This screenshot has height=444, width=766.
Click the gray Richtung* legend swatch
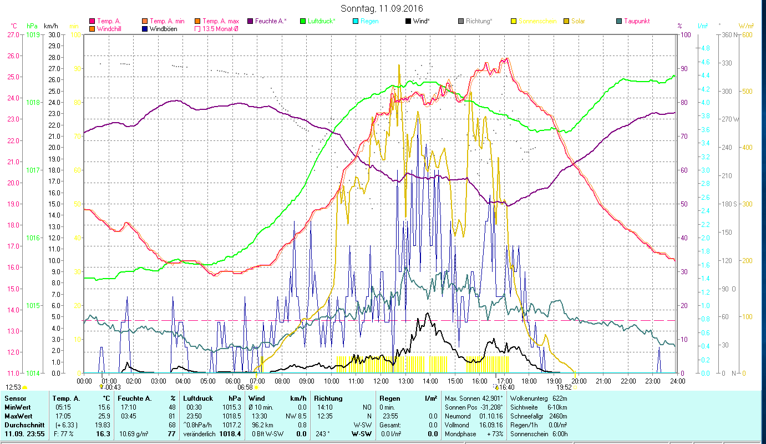[460, 21]
